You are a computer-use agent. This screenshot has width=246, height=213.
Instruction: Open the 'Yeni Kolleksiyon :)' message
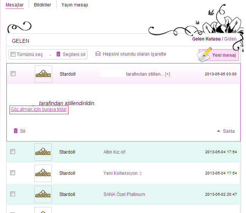click(122, 173)
